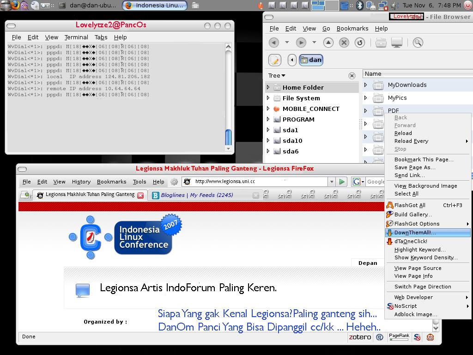
Task: Open the Bluetooth tray icon
Action: tap(359, 5)
